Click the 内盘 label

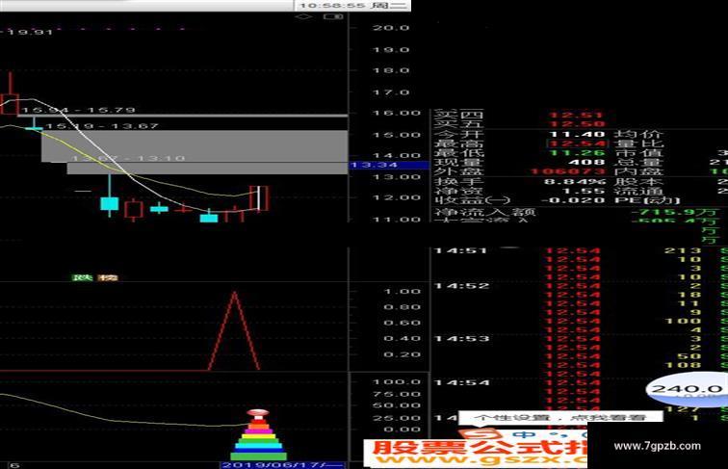[638, 171]
